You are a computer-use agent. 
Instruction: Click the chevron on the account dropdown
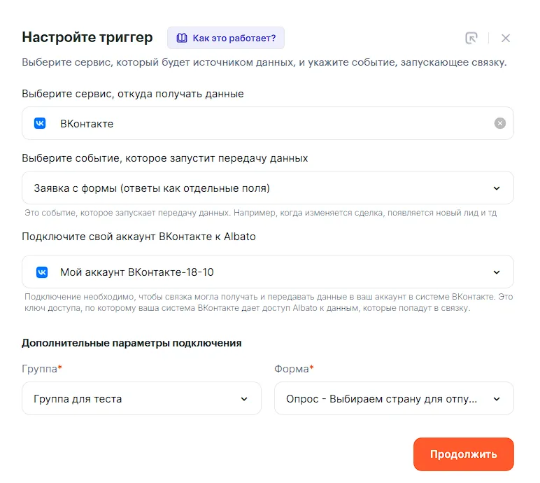point(497,272)
